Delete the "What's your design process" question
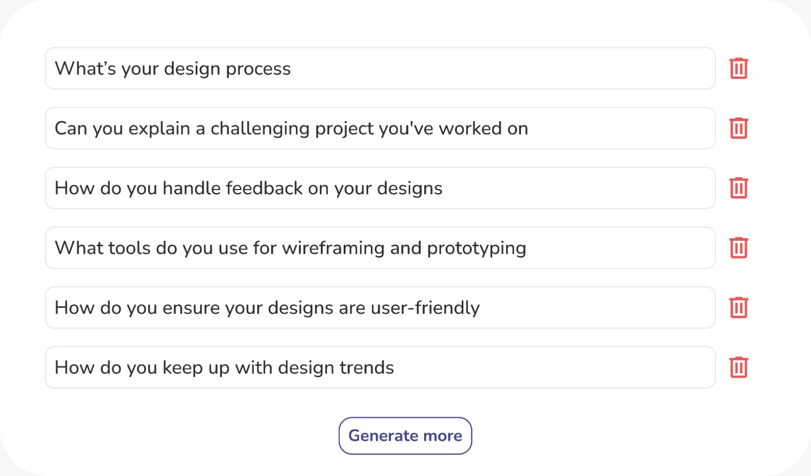 click(x=739, y=68)
